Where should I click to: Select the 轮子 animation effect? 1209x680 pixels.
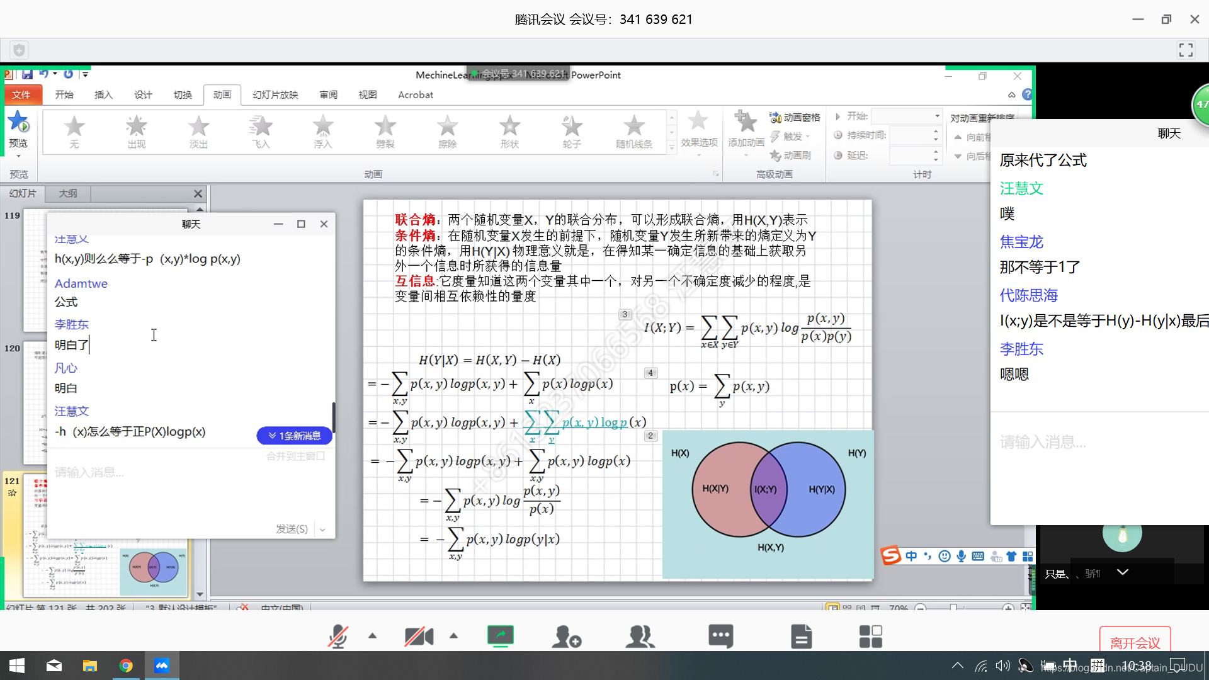(x=572, y=132)
